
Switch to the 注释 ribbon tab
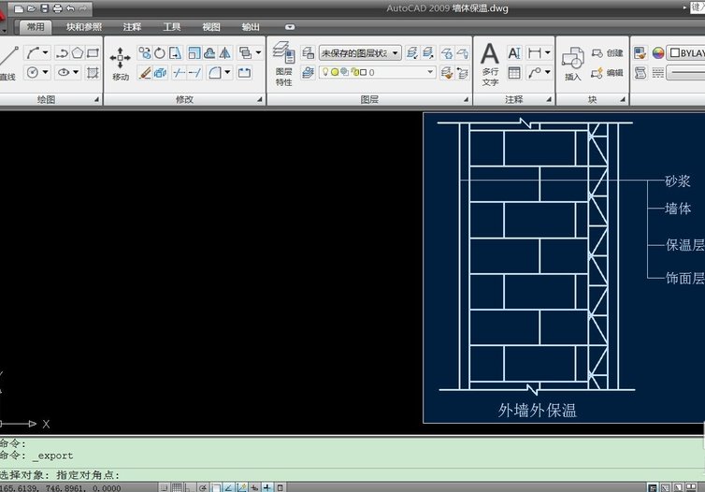[x=132, y=27]
